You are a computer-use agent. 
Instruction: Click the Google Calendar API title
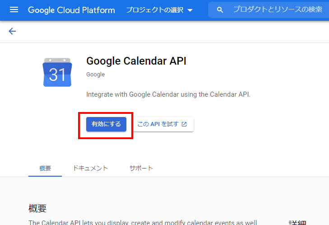pyautogui.click(x=136, y=61)
